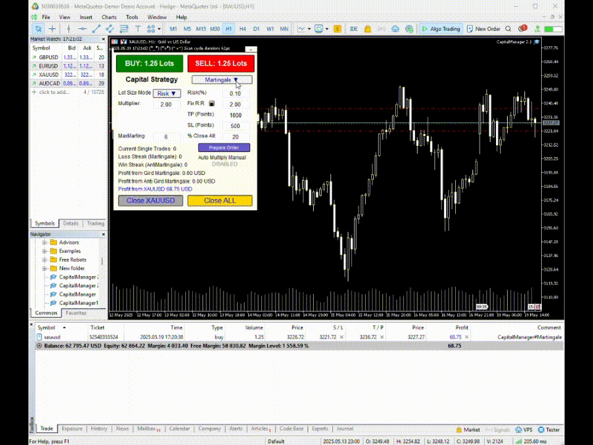593x445 pixels.
Task: Open the market shopping bag icon
Action: 368,29
